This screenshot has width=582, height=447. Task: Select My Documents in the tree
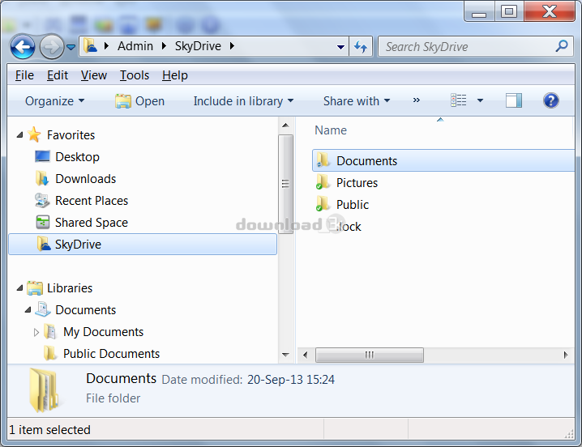pos(103,332)
